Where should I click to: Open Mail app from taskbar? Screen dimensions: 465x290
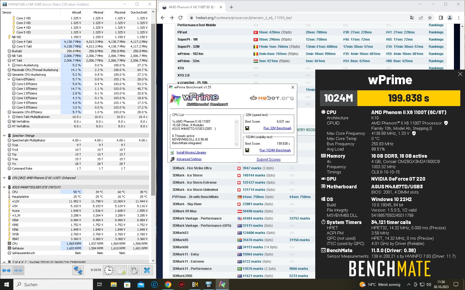pyautogui.click(x=141, y=284)
